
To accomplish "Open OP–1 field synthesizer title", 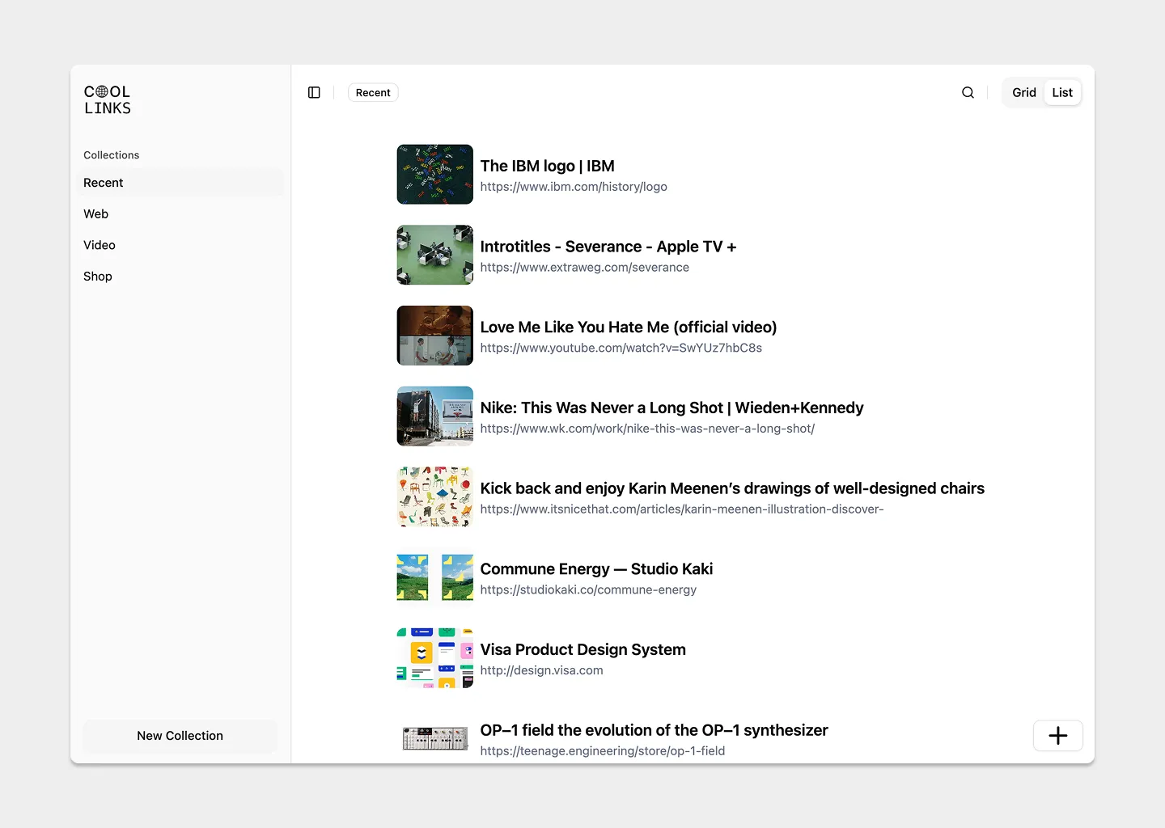I will pos(654,730).
